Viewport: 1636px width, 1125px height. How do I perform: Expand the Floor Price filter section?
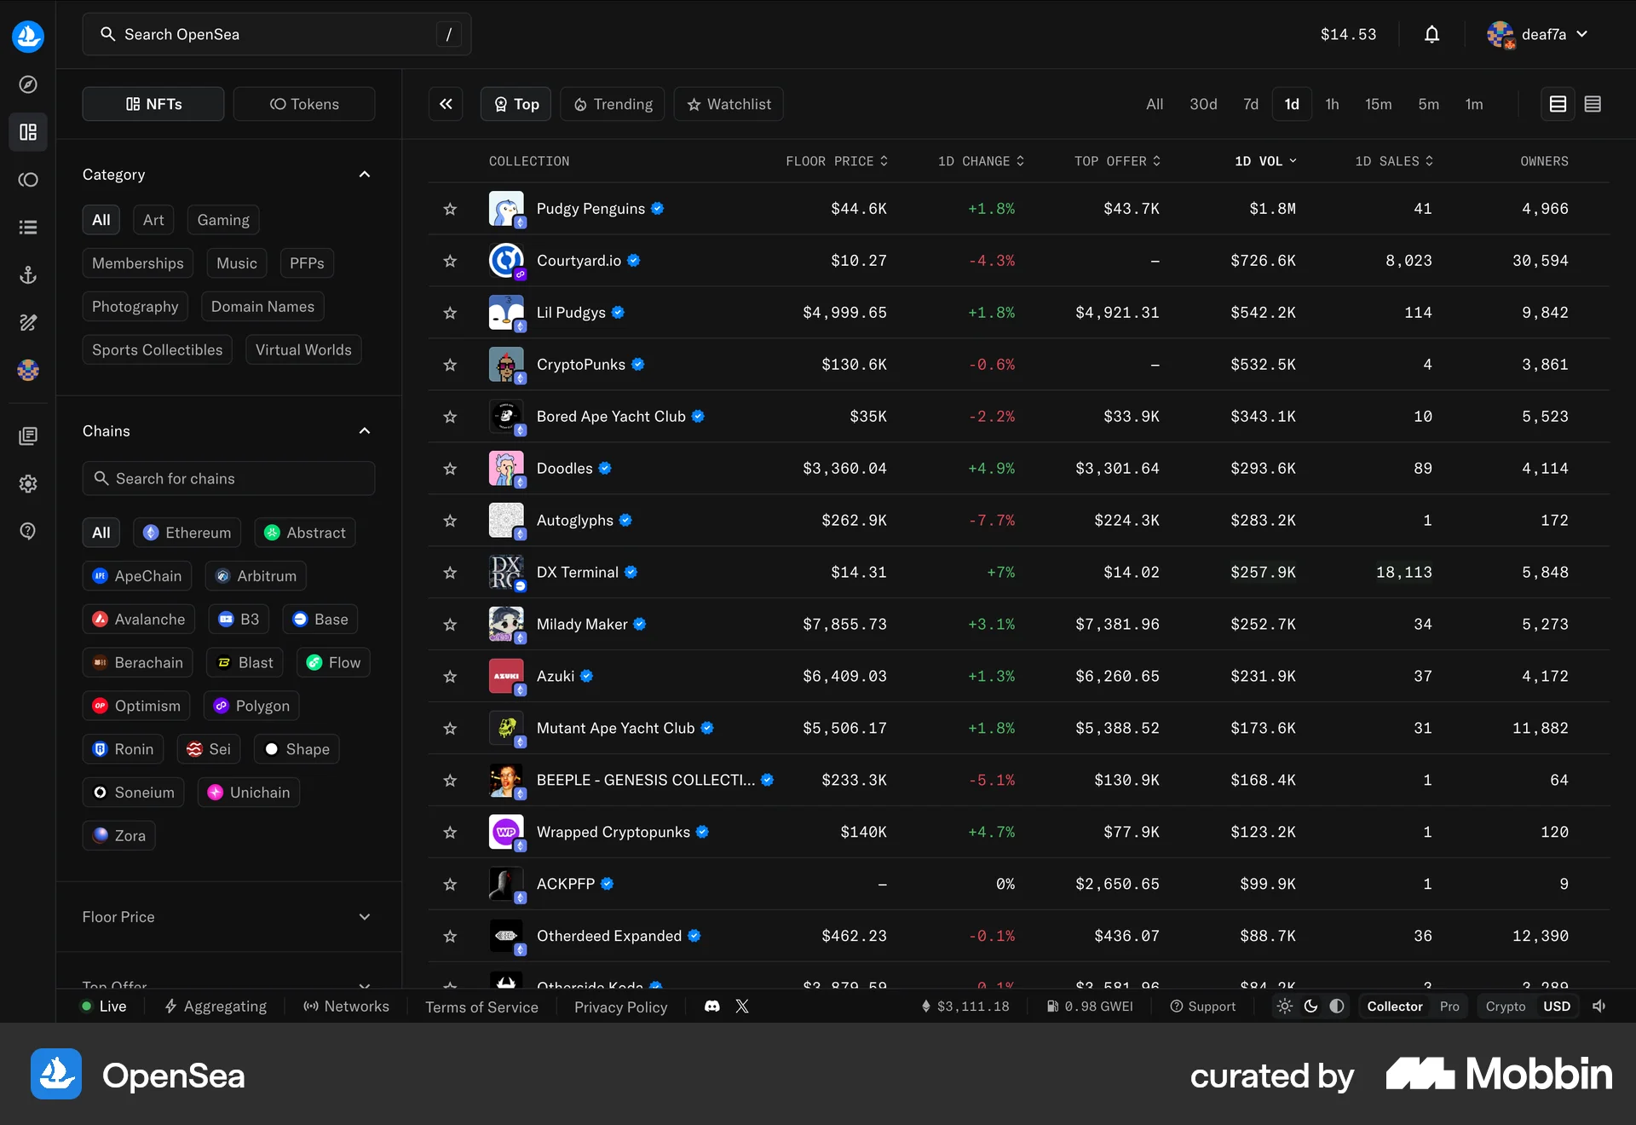point(365,917)
